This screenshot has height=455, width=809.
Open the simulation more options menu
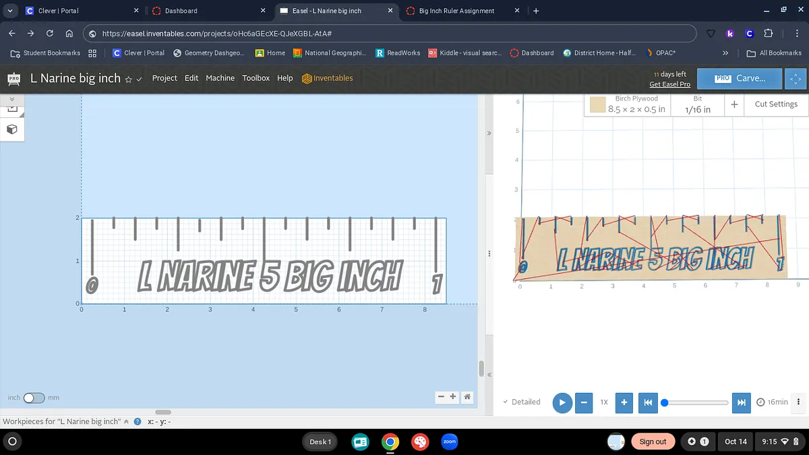tap(799, 402)
